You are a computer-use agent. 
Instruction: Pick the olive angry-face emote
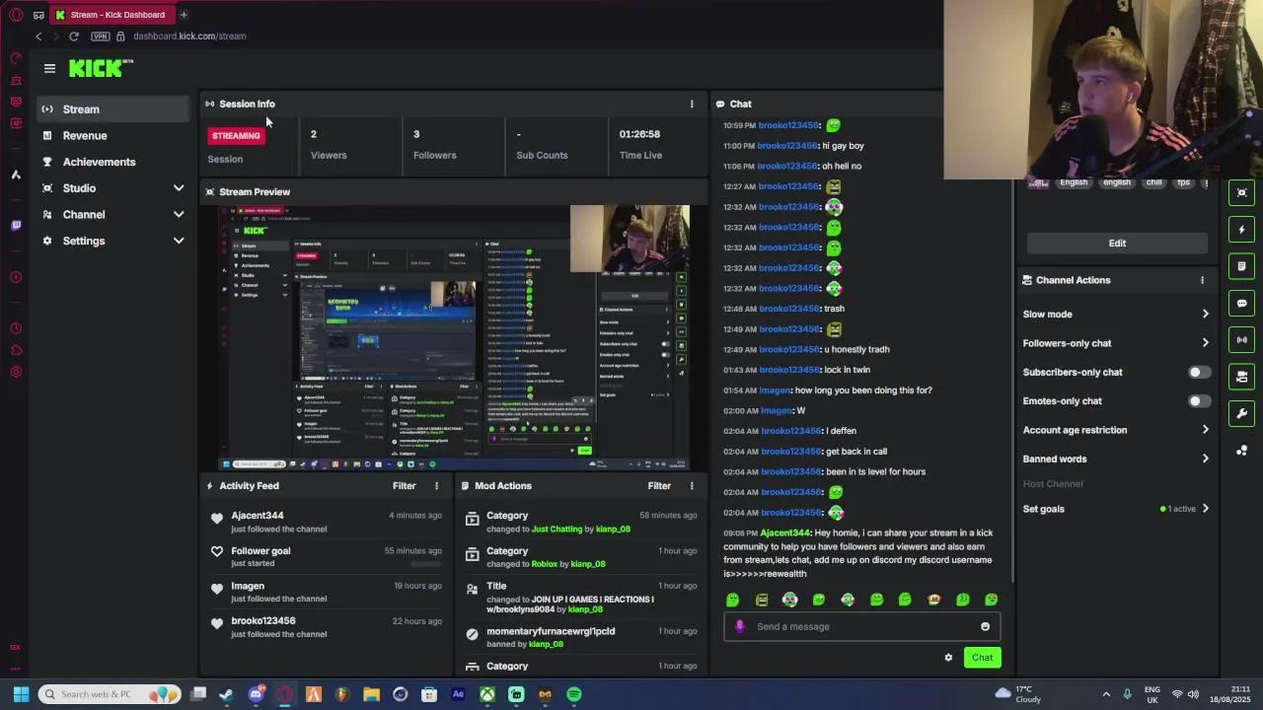[762, 600]
